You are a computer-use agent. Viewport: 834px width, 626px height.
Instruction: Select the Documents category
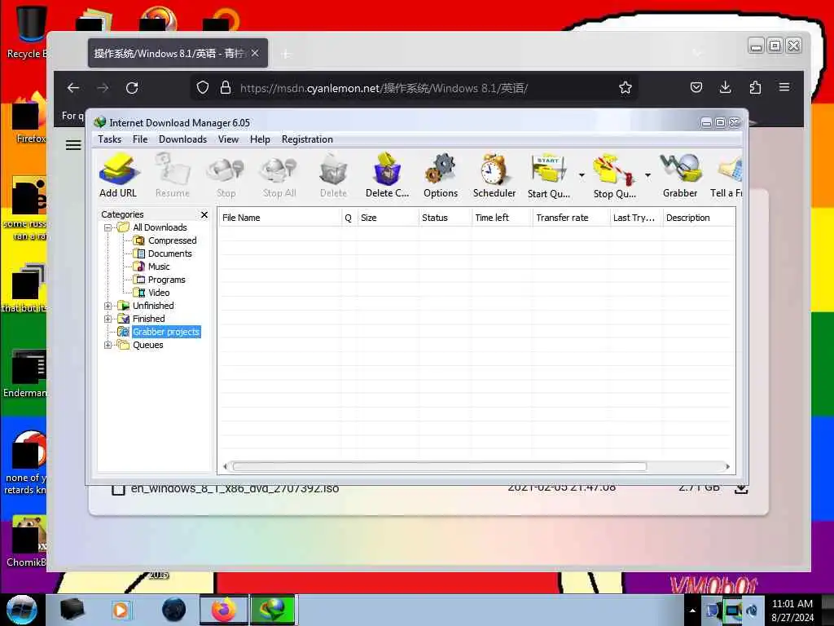pos(169,254)
